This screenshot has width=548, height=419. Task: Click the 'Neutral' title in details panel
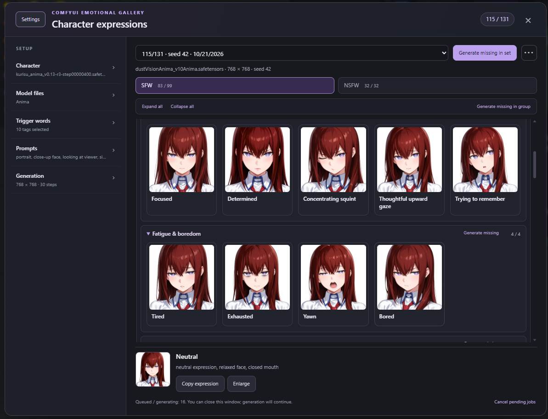click(186, 357)
